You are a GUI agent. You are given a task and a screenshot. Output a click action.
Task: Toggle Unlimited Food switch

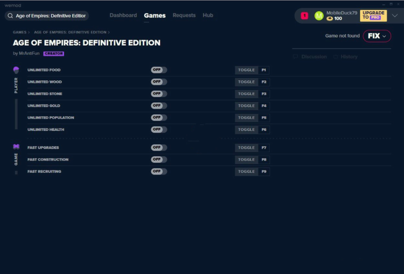pyautogui.click(x=159, y=70)
